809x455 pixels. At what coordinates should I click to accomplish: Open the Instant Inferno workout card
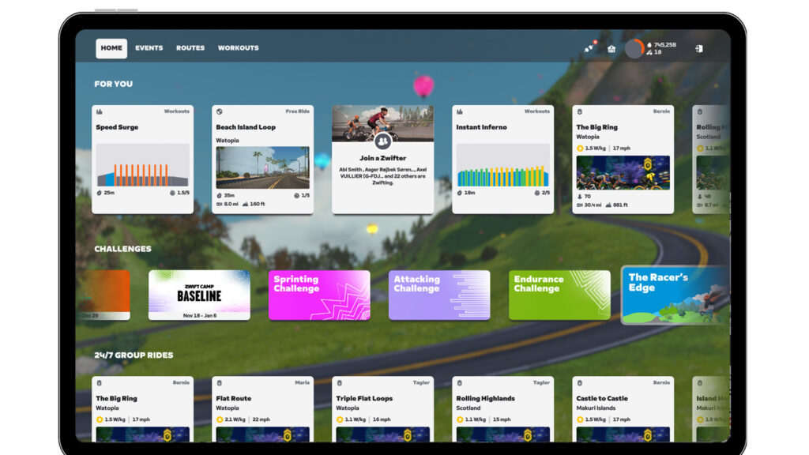[x=503, y=160]
